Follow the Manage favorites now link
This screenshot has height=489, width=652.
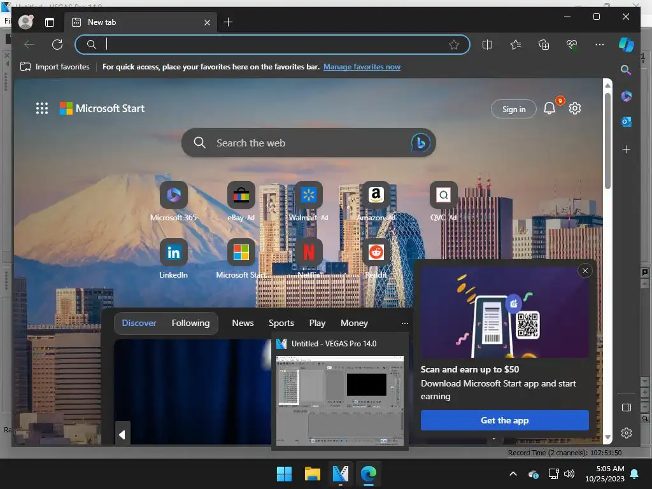pos(362,66)
